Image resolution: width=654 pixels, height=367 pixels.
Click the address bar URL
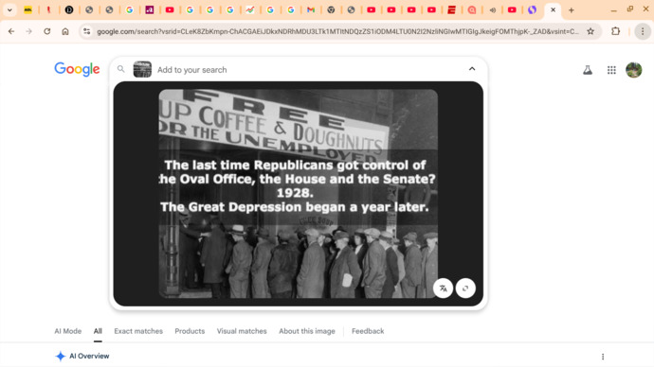click(x=337, y=31)
